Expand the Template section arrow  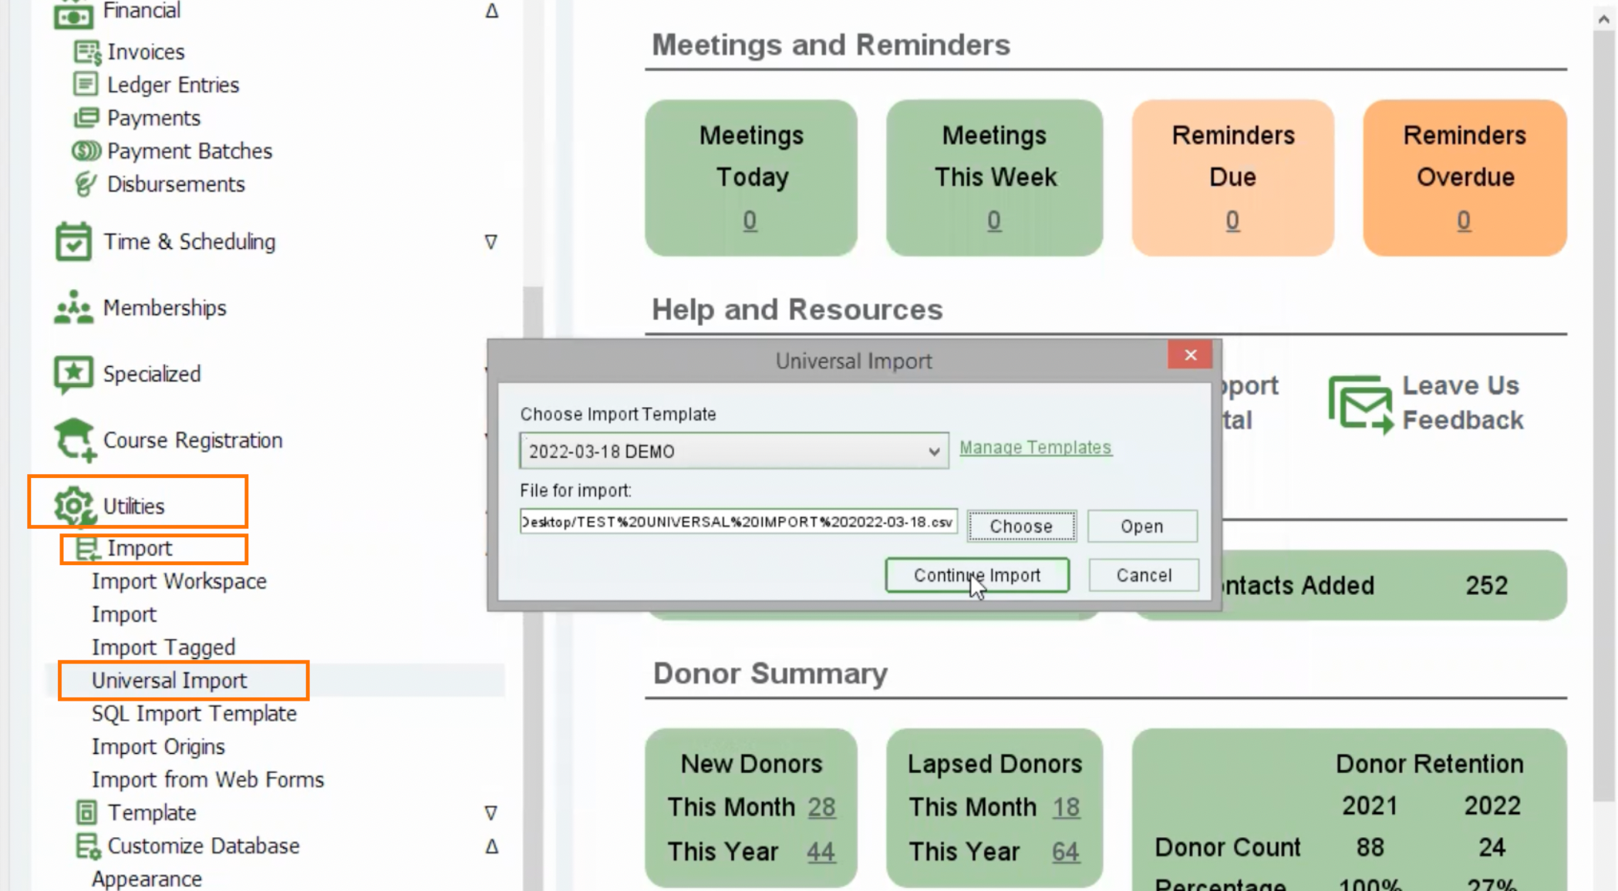491,812
